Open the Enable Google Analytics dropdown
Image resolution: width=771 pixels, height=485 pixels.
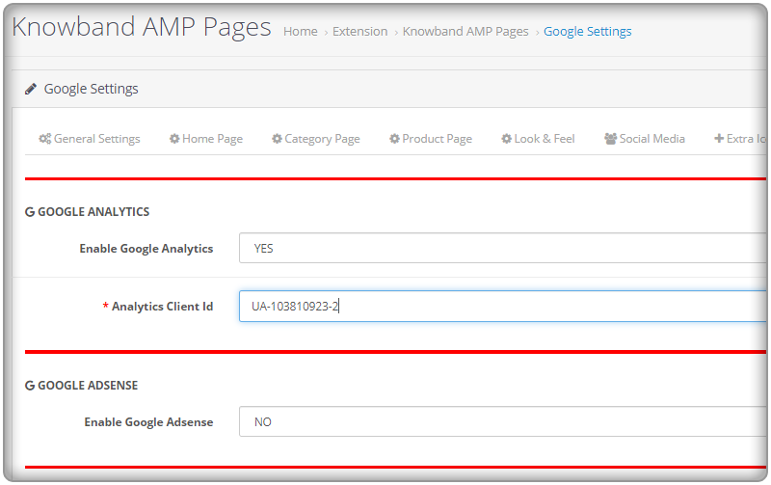point(502,248)
